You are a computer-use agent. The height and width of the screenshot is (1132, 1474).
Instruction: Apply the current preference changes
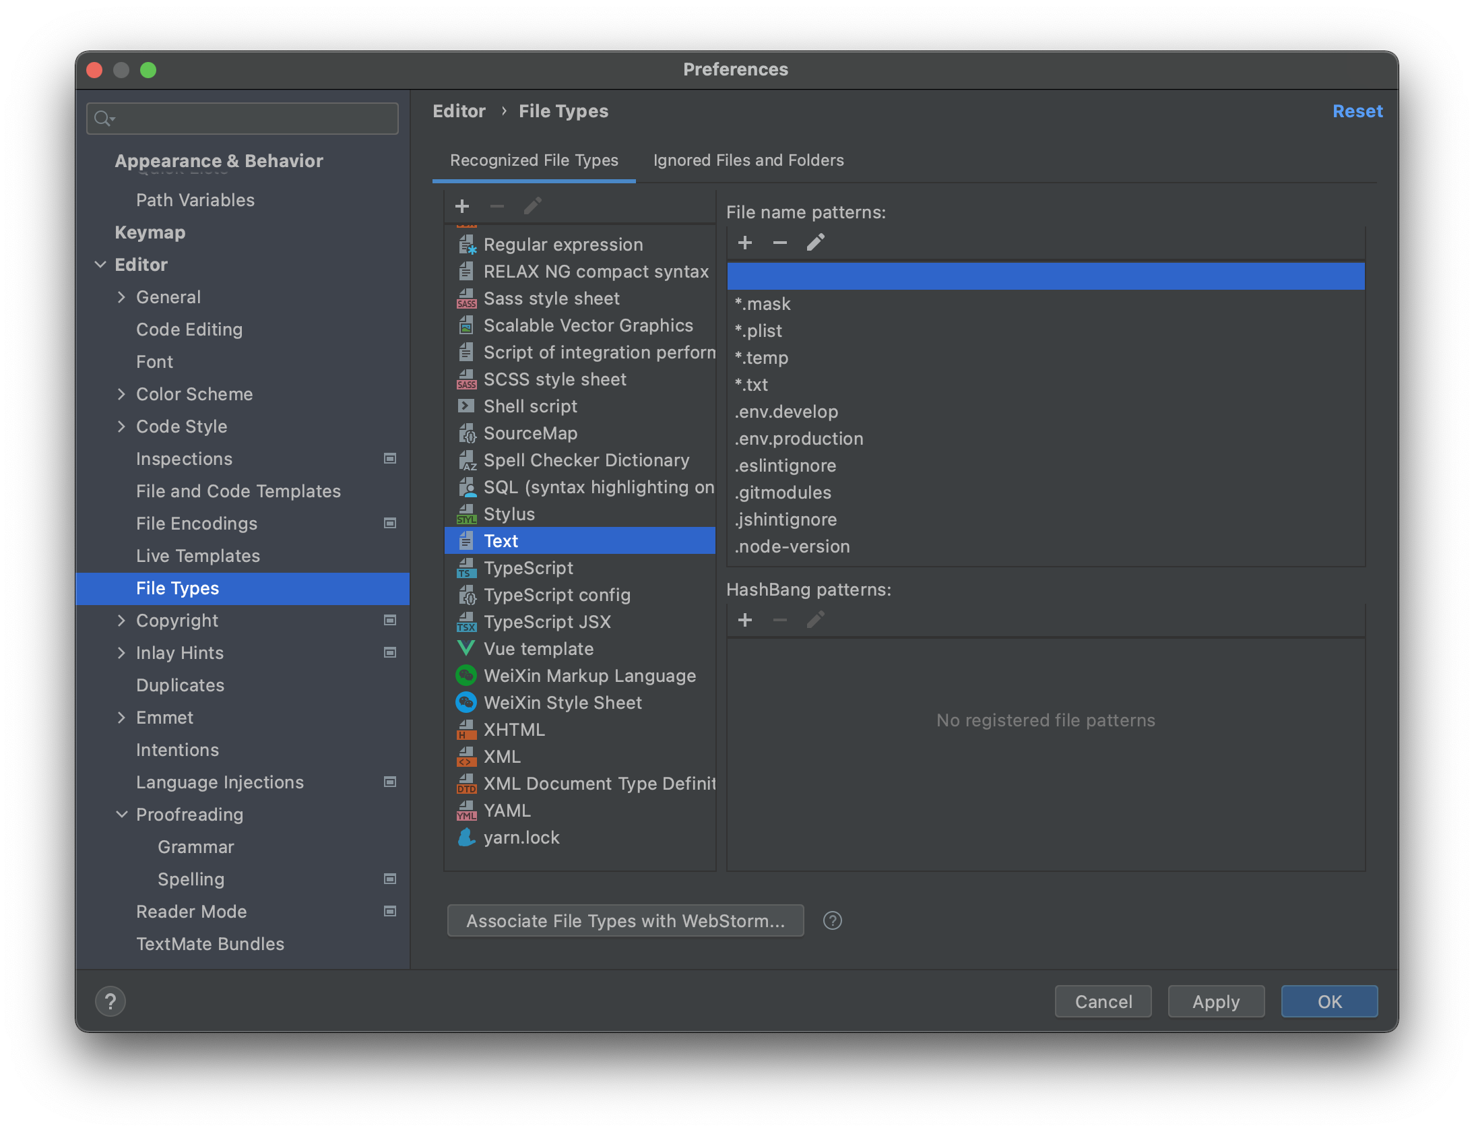tap(1215, 1001)
